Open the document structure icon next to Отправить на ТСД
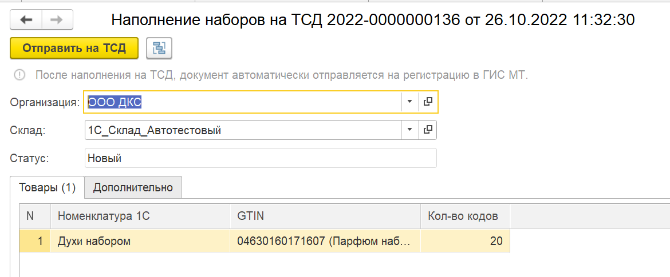The width and height of the screenshot is (670, 277). (x=159, y=48)
